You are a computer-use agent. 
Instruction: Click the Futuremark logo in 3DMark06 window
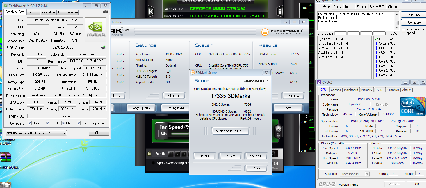282,32
